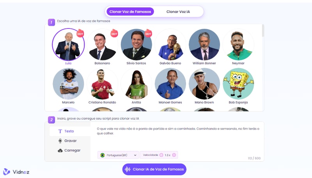
Task: Choose the Neymar voice avatar
Action: pos(238,44)
